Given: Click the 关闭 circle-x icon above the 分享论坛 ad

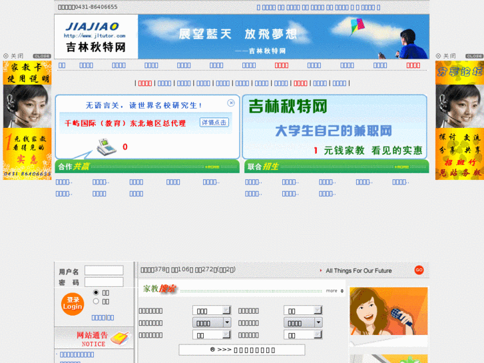Looking at the screenshot, I should (x=438, y=56).
